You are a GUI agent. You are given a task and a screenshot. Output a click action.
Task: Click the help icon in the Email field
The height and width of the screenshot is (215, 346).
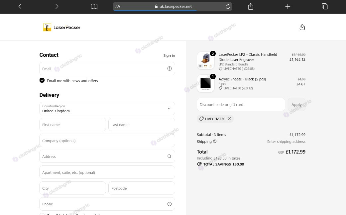click(x=170, y=68)
